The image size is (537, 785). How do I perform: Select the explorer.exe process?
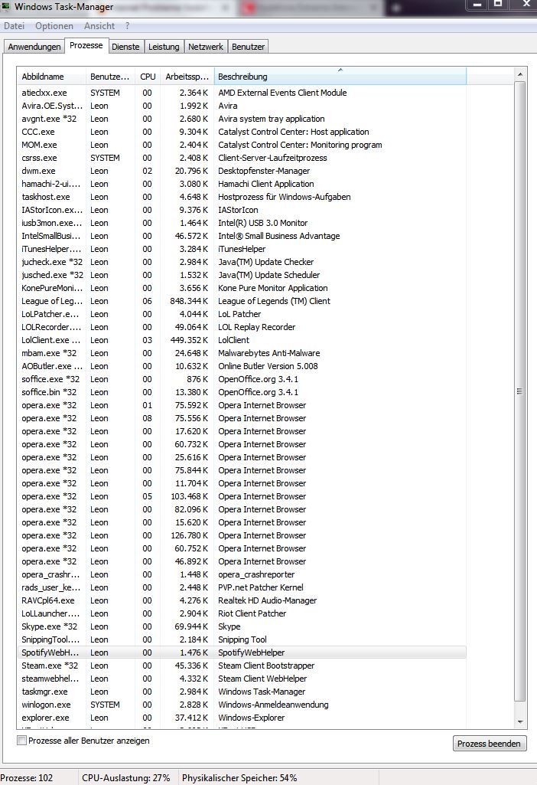point(242,718)
